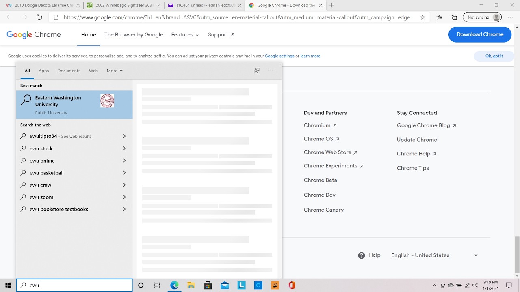Open the Mail app on the taskbar

click(x=225, y=285)
